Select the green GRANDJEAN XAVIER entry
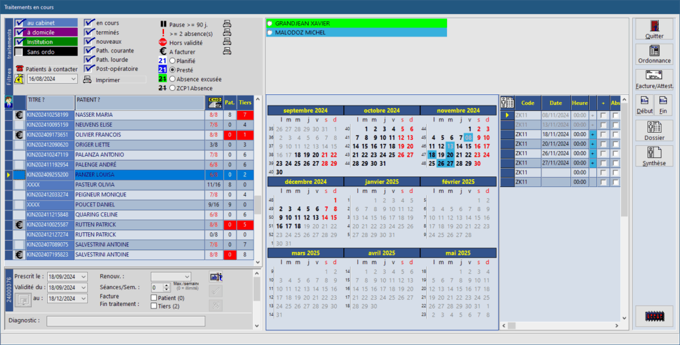Screen dimensions: 680x345 tap(357, 23)
